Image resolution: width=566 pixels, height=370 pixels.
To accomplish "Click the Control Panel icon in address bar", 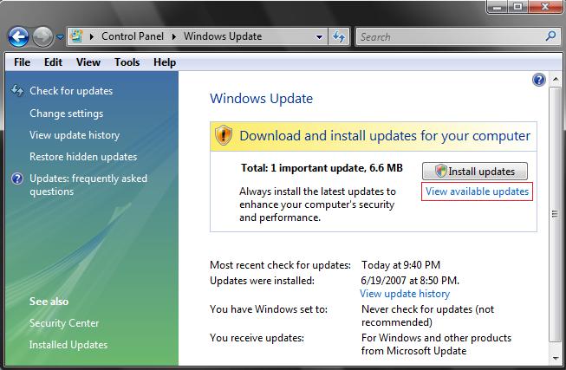I will coord(76,36).
